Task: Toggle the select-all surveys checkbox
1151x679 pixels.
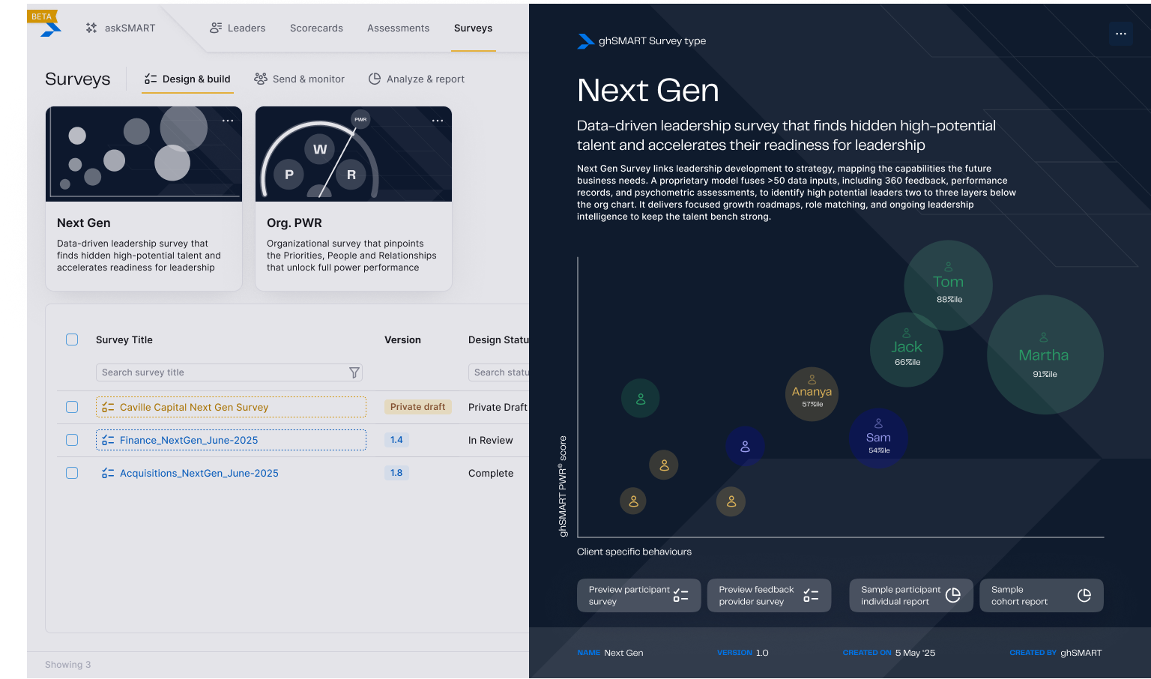Action: point(72,339)
